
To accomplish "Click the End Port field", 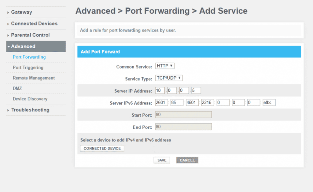I will pos(183,127).
